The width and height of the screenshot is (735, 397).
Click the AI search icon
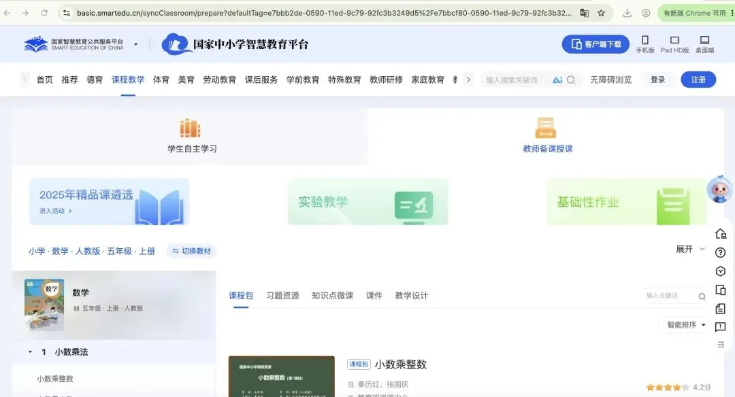pyautogui.click(x=557, y=80)
